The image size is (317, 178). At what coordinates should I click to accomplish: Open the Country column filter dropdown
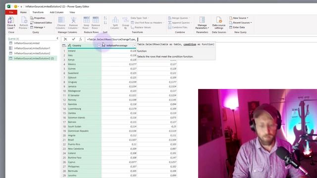pos(99,45)
